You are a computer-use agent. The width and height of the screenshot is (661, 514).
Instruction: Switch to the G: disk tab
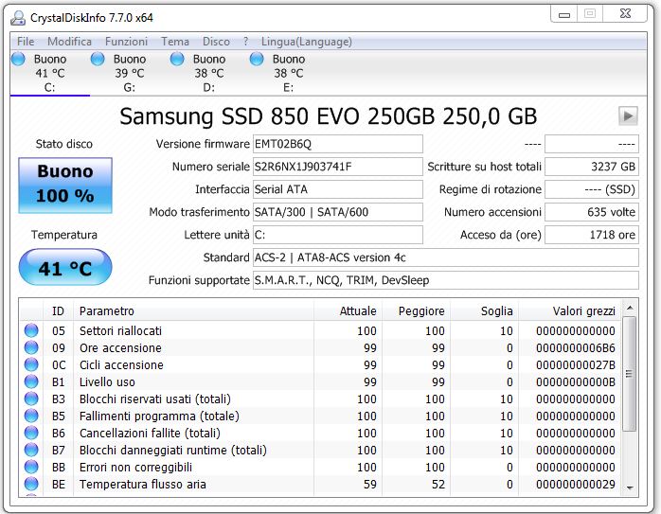130,73
